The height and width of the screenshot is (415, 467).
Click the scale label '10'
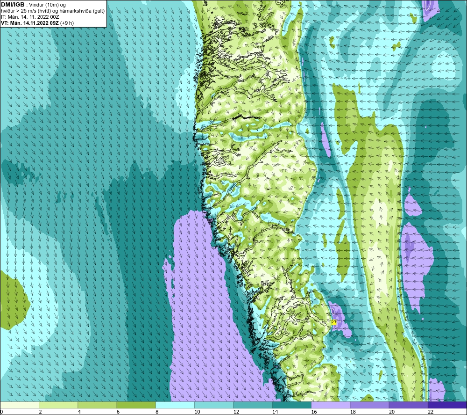click(x=197, y=412)
